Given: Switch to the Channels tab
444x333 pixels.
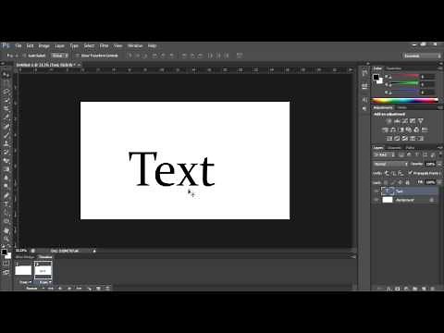Looking at the screenshot, I should click(x=394, y=148).
